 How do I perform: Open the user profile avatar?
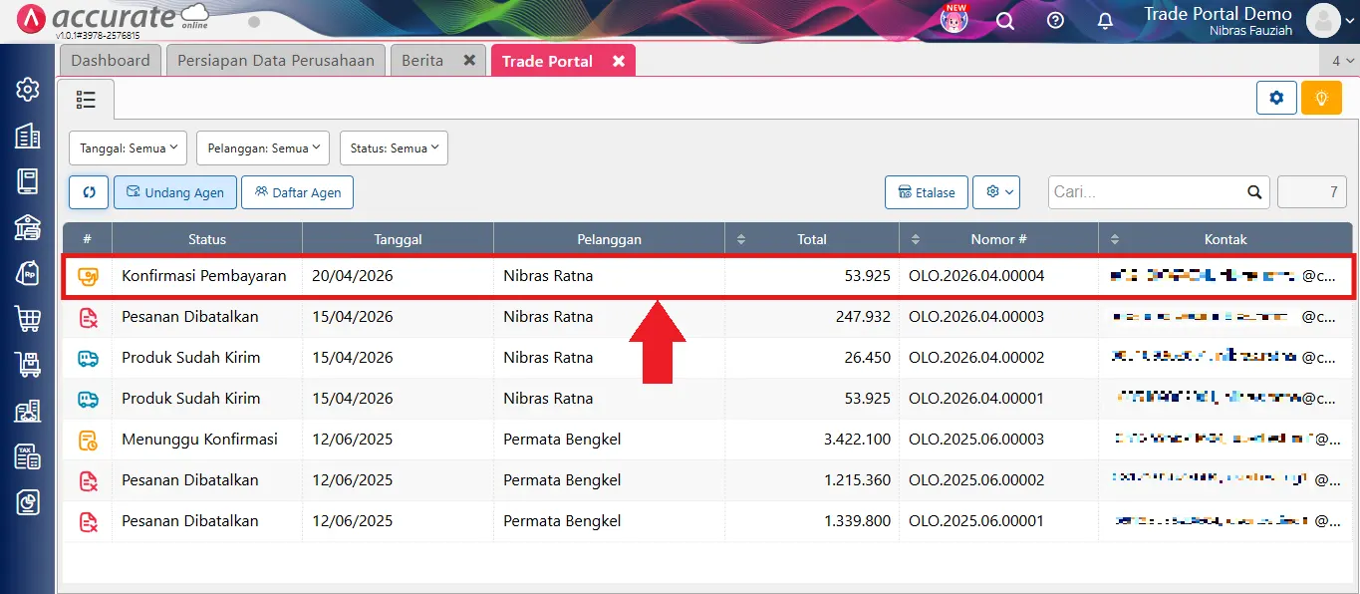(1323, 21)
